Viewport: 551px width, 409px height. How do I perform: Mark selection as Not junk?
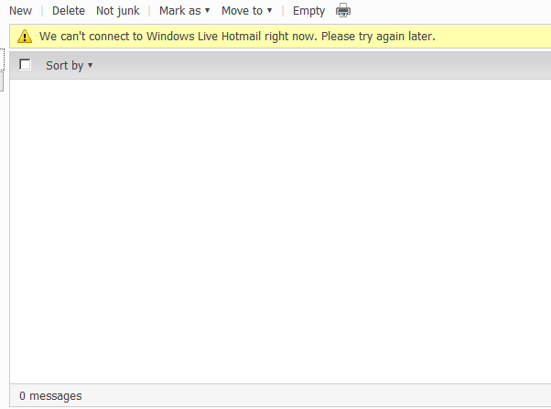click(117, 11)
